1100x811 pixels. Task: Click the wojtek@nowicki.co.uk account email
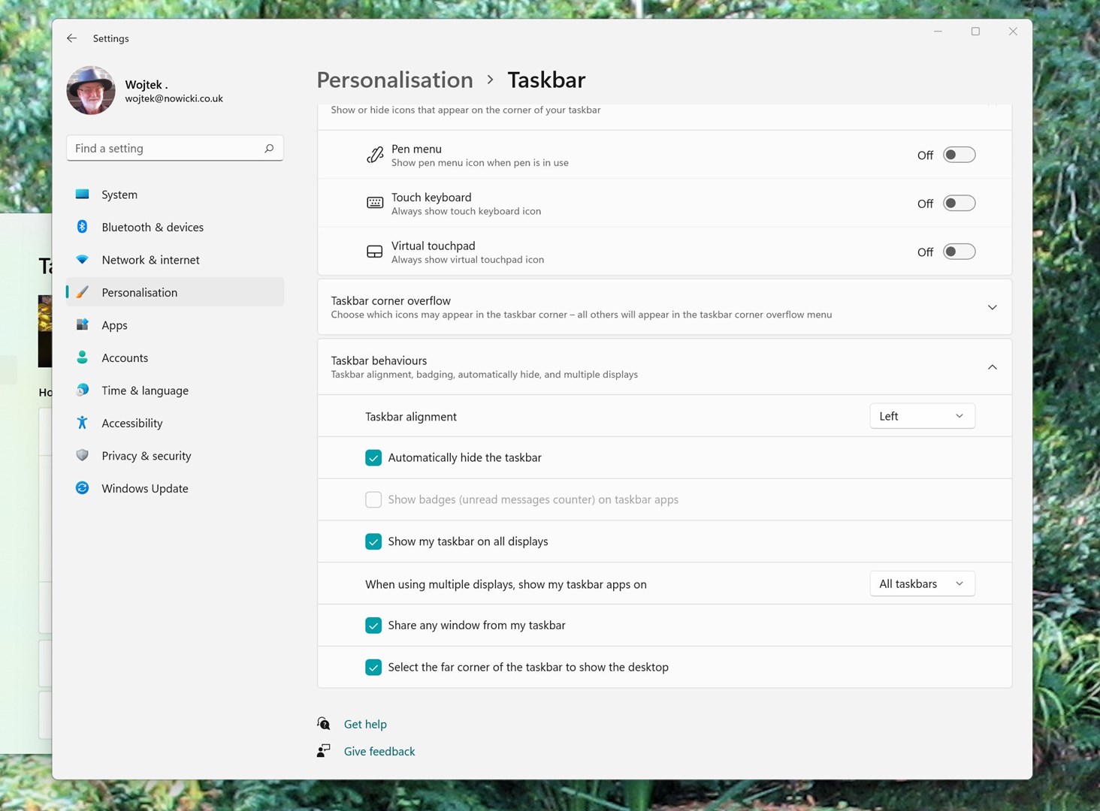[x=174, y=98]
